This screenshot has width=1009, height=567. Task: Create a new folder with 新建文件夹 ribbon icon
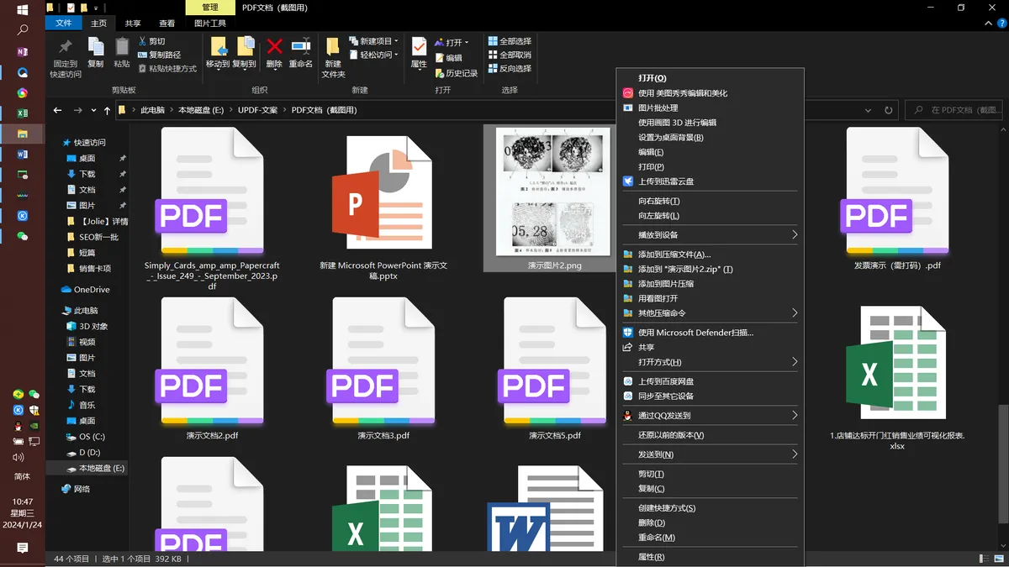coord(333,57)
